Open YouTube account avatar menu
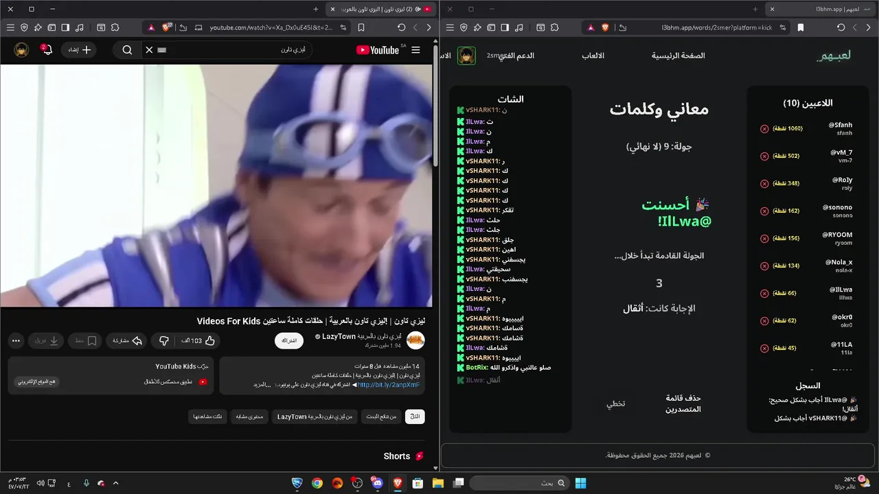 [22, 50]
